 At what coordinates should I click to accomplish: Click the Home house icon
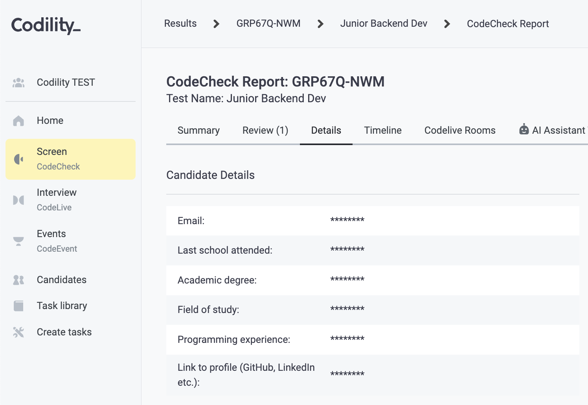coord(18,121)
